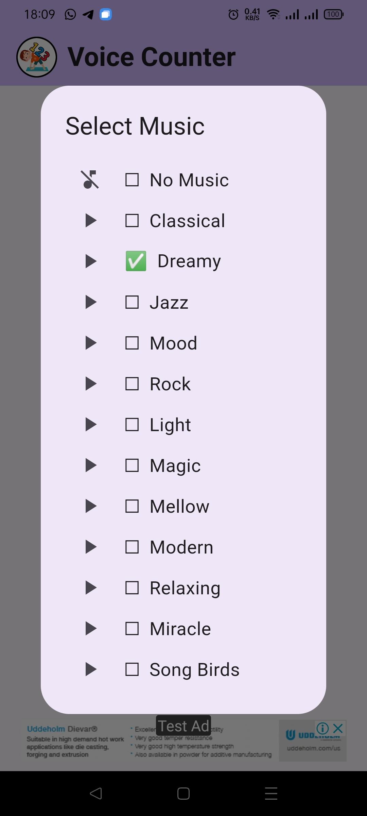Open the Voice Counter app logo
Image resolution: width=367 pixels, height=816 pixels.
(x=37, y=57)
